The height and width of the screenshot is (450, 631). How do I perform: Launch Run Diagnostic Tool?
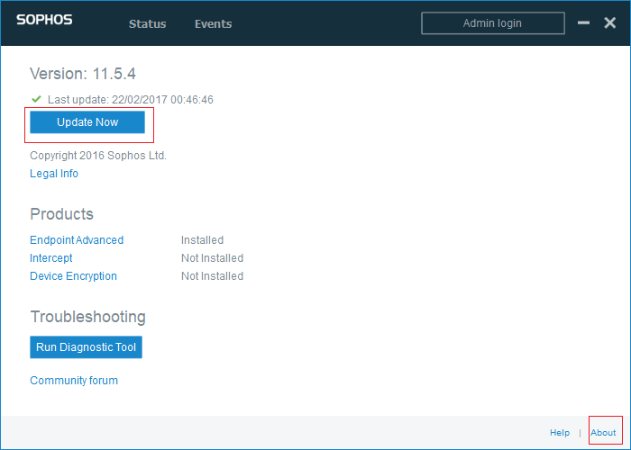click(87, 346)
